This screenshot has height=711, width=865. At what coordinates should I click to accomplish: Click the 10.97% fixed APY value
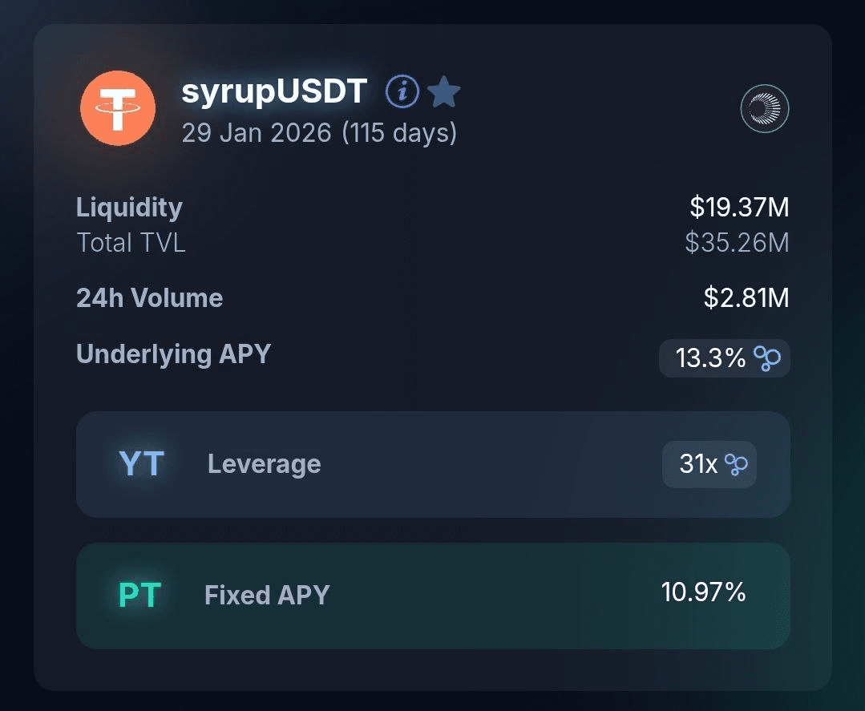pyautogui.click(x=703, y=592)
